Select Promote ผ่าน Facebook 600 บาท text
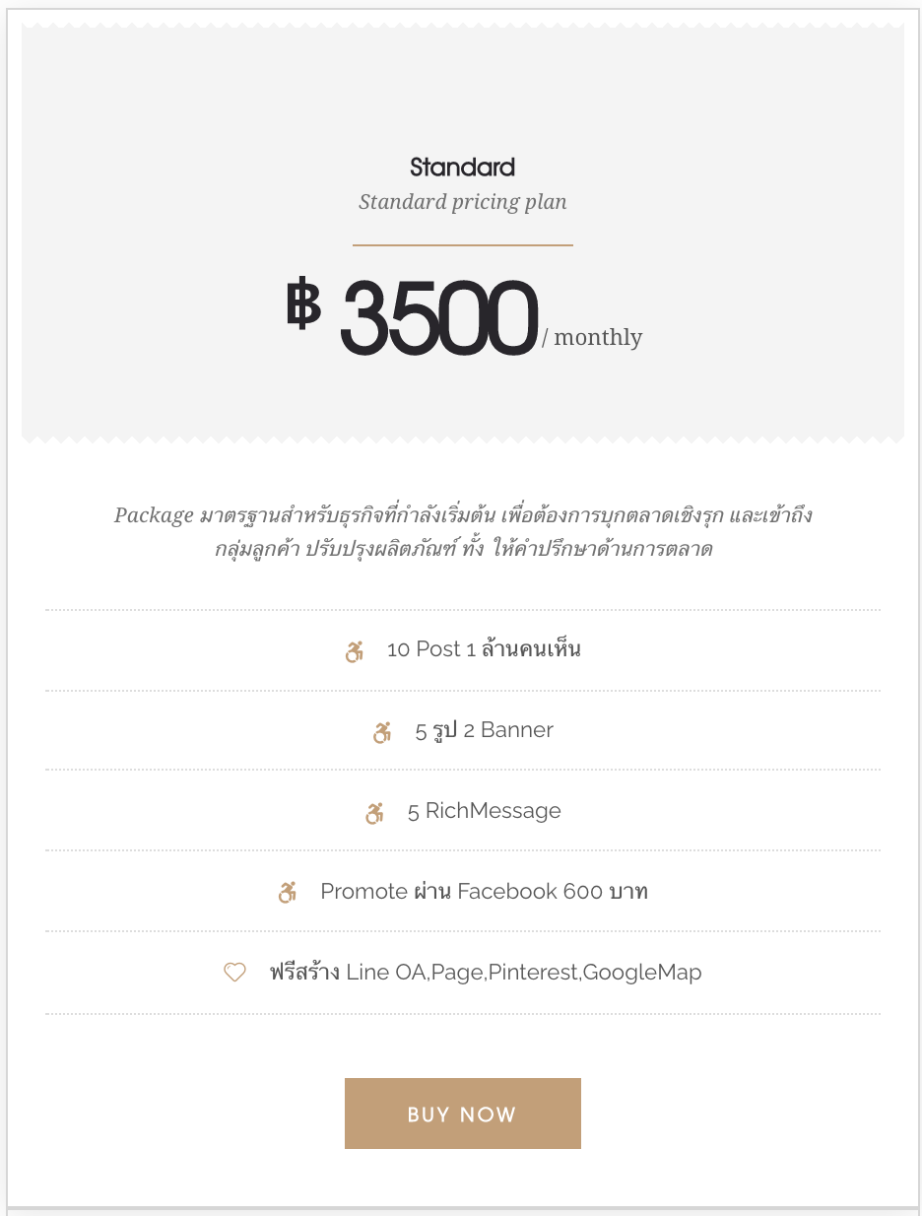 (485, 892)
